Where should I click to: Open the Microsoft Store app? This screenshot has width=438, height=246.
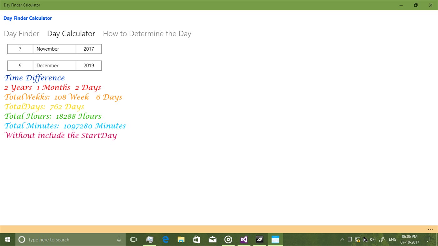(197, 239)
